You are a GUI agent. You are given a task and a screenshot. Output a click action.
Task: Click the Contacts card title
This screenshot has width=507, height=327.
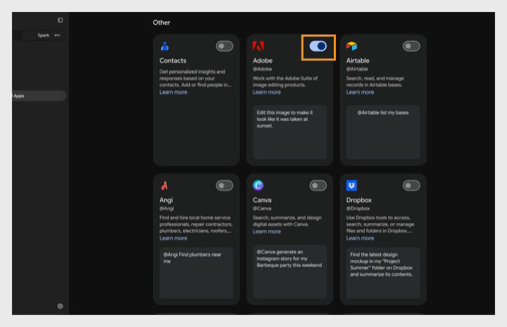point(173,60)
